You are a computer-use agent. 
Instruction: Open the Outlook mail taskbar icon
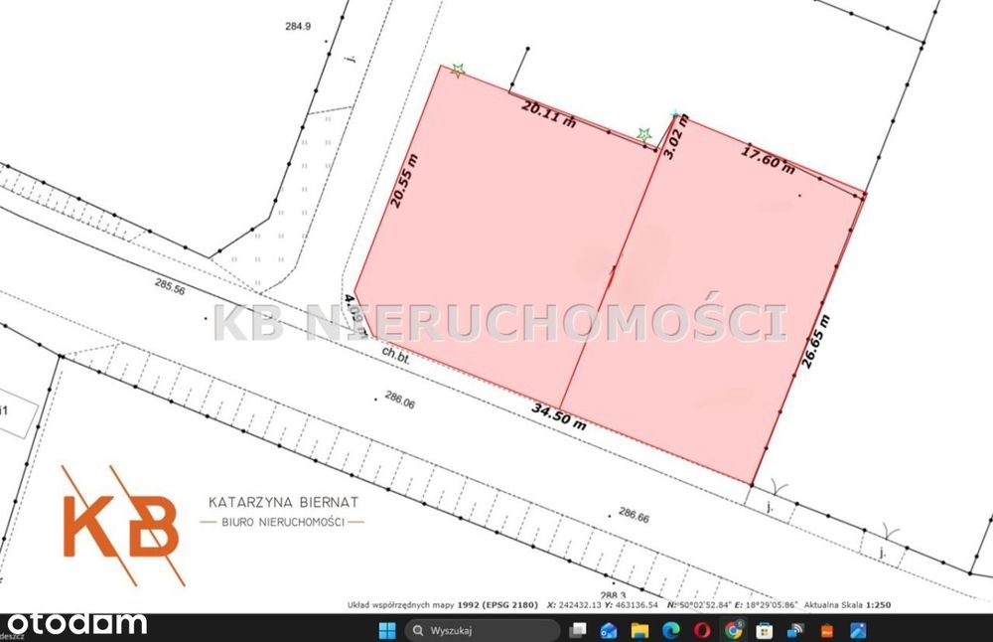pyautogui.click(x=609, y=630)
